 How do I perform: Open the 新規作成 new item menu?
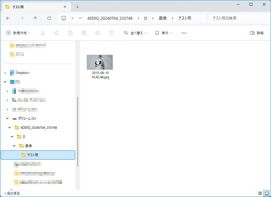[x=19, y=33]
